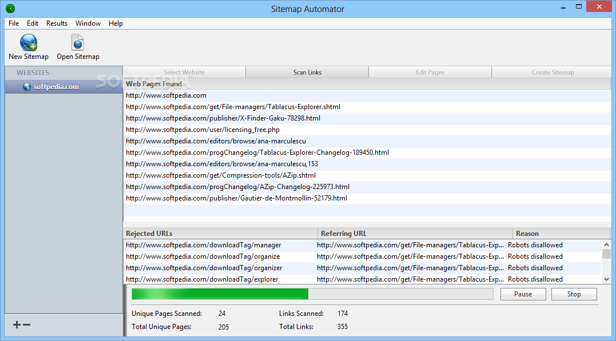Select rejected URL downloadTag/manager
The width and height of the screenshot is (616, 341).
point(204,245)
